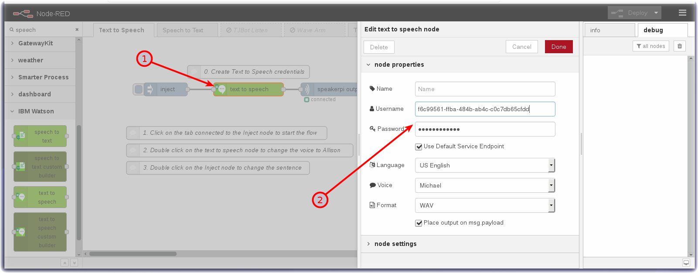
Task: Click the Password key icon label
Action: [x=387, y=129]
